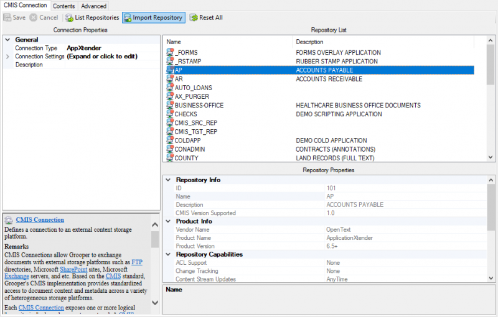Click the List Repositories button
Screen dimensions: 498x317
click(92, 17)
